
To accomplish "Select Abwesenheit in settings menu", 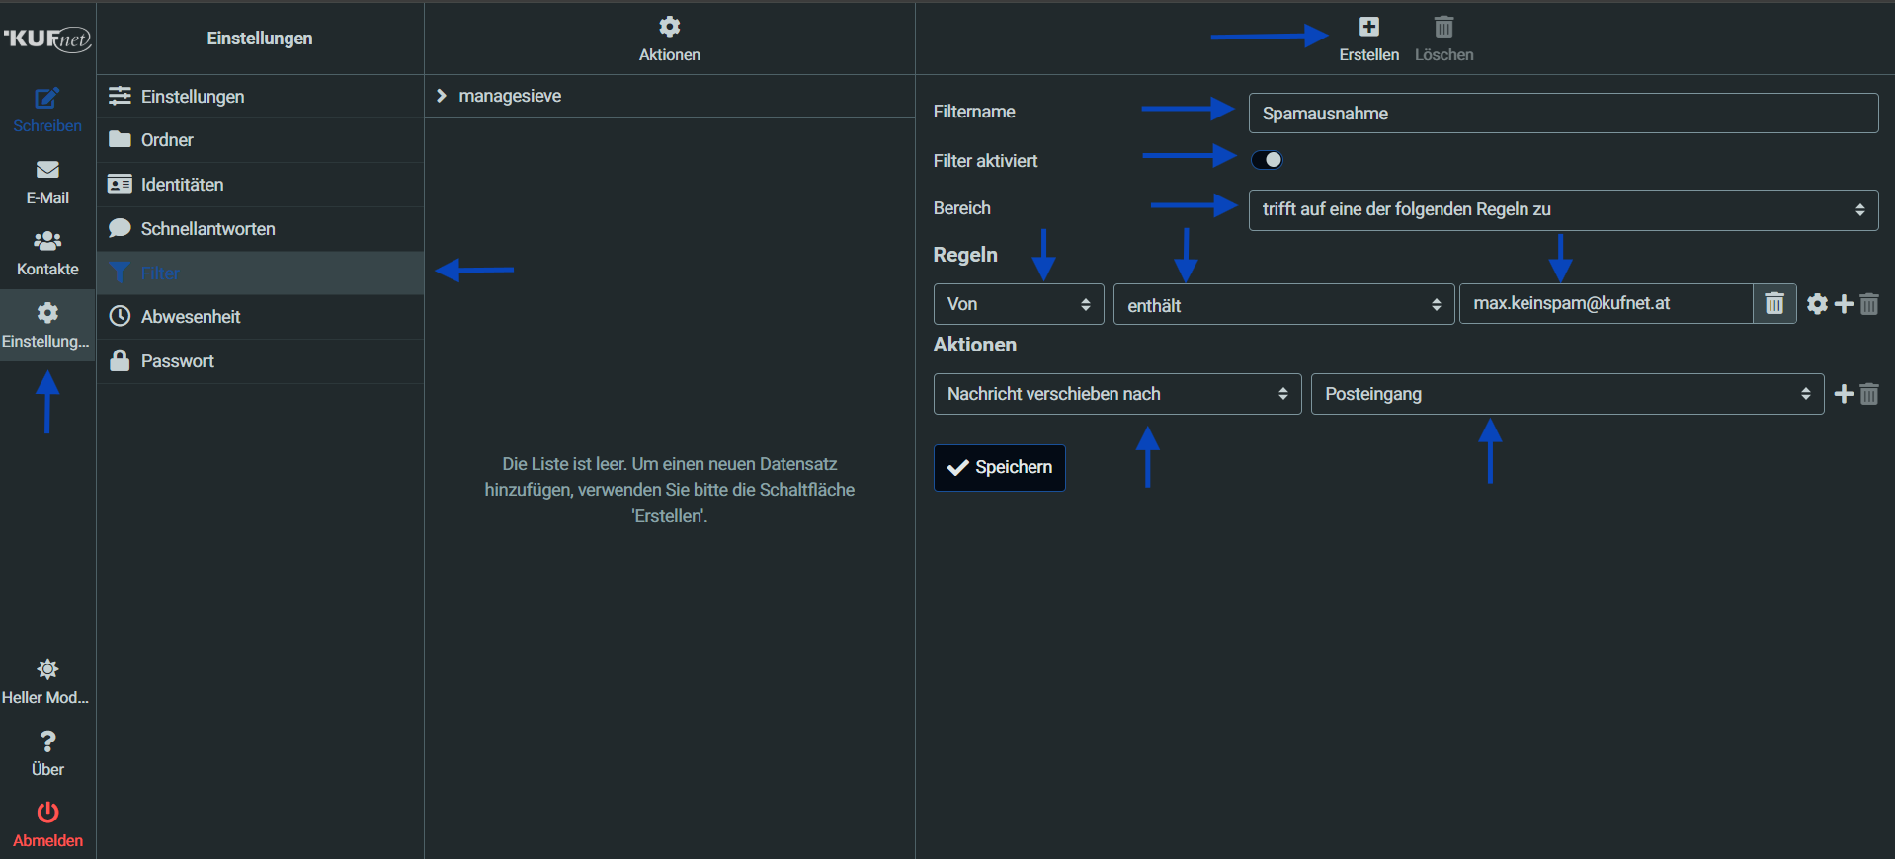I will pyautogui.click(x=191, y=317).
